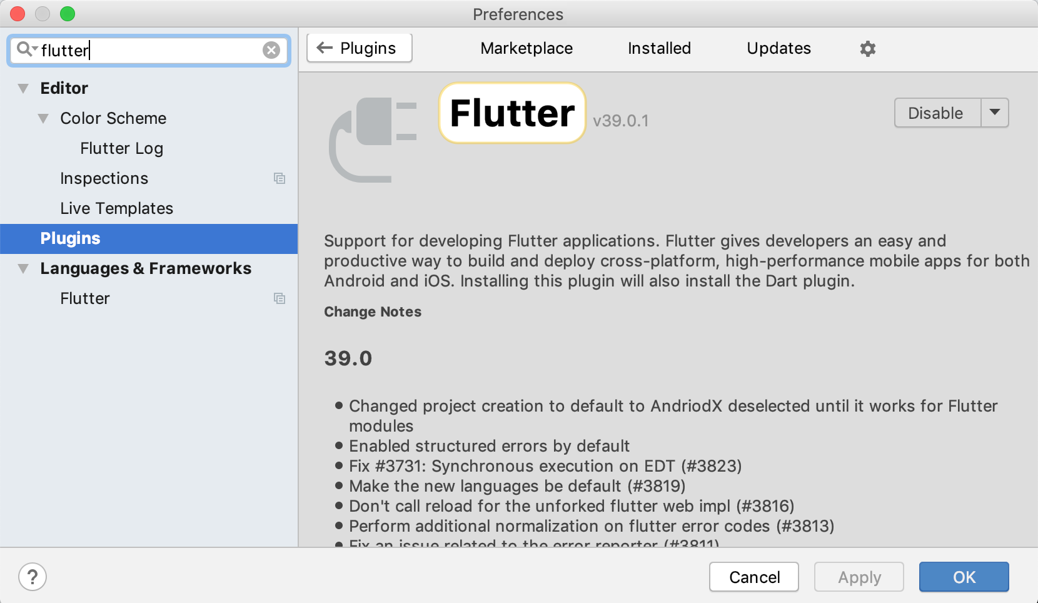This screenshot has height=603, width=1038.
Task: Click the plugins settings gear icon
Action: click(x=867, y=49)
